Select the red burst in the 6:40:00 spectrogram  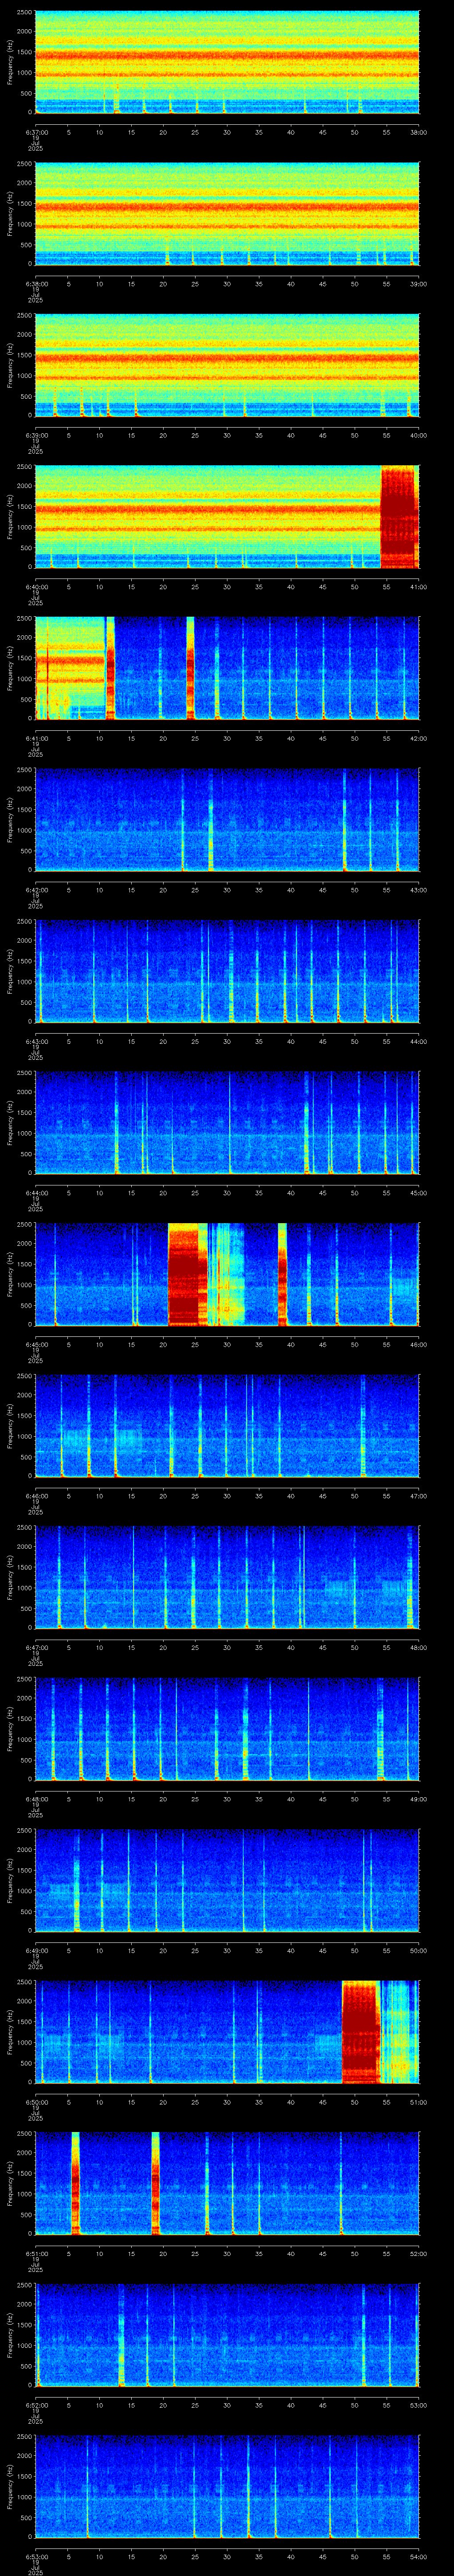click(398, 516)
